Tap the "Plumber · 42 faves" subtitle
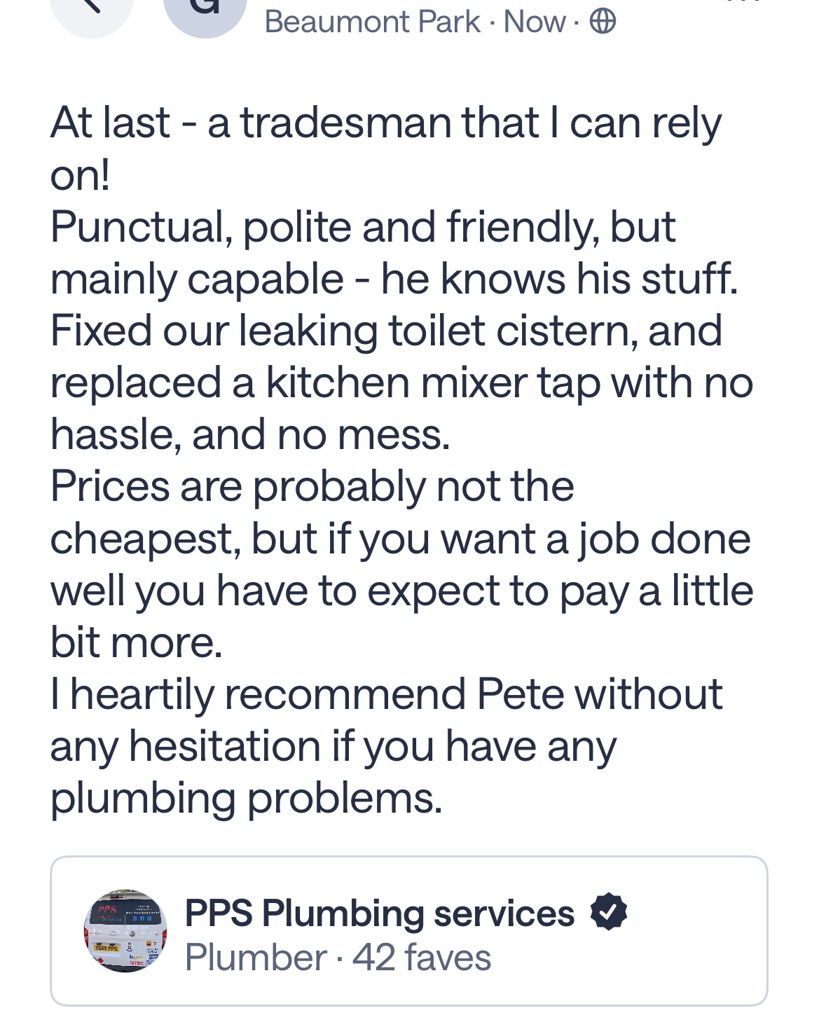This screenshot has width=819, height=1013. tap(338, 958)
